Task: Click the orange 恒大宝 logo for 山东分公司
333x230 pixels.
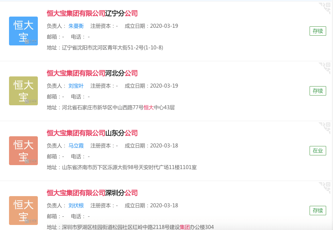Action: tap(23, 151)
